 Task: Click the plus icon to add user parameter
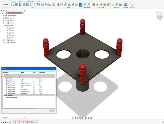tap(19, 77)
